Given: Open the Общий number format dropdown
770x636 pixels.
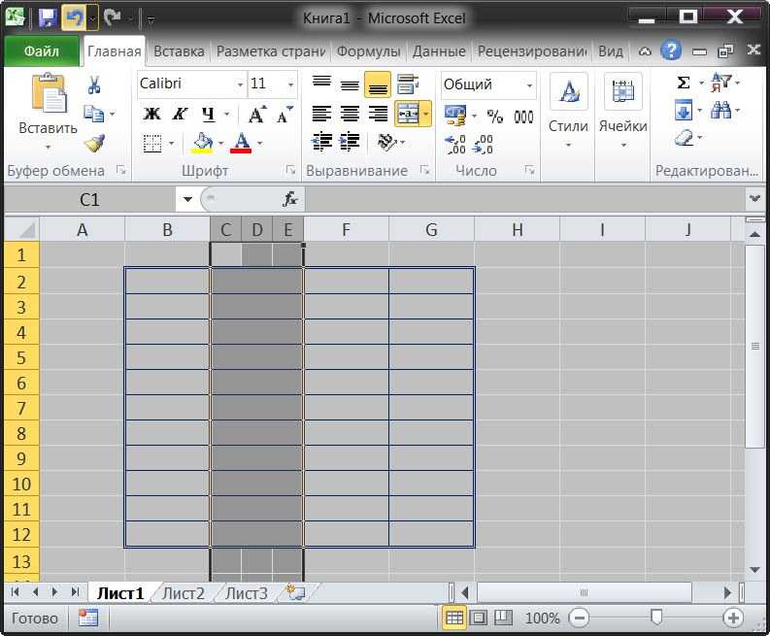Looking at the screenshot, I should 529,85.
